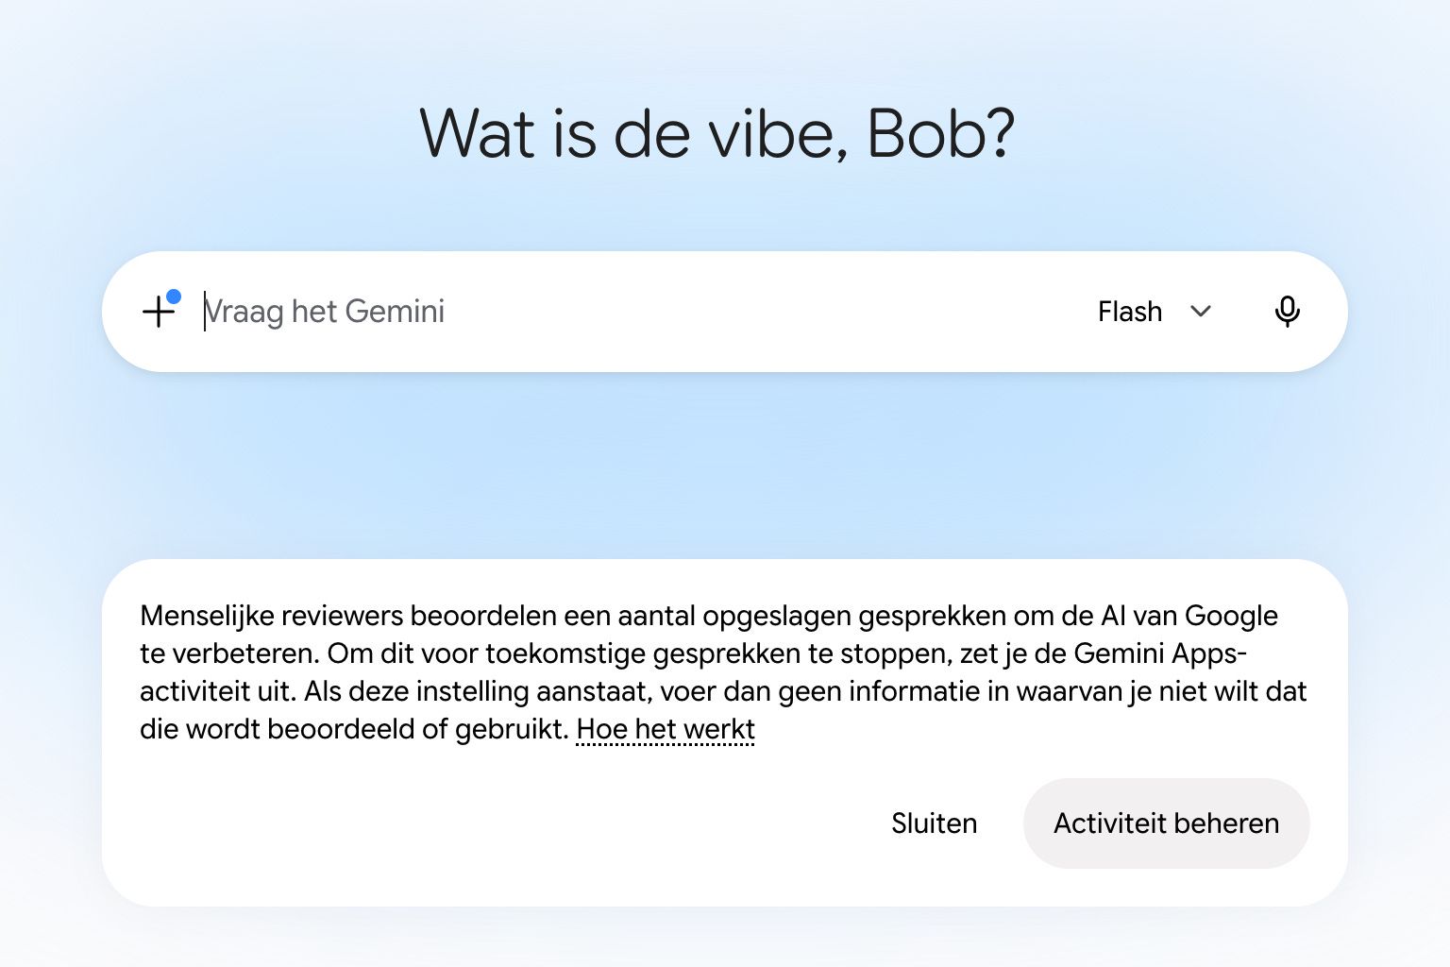Click the 'Menselijke reviewers' notice text
This screenshot has height=967, width=1450.
click(x=272, y=616)
